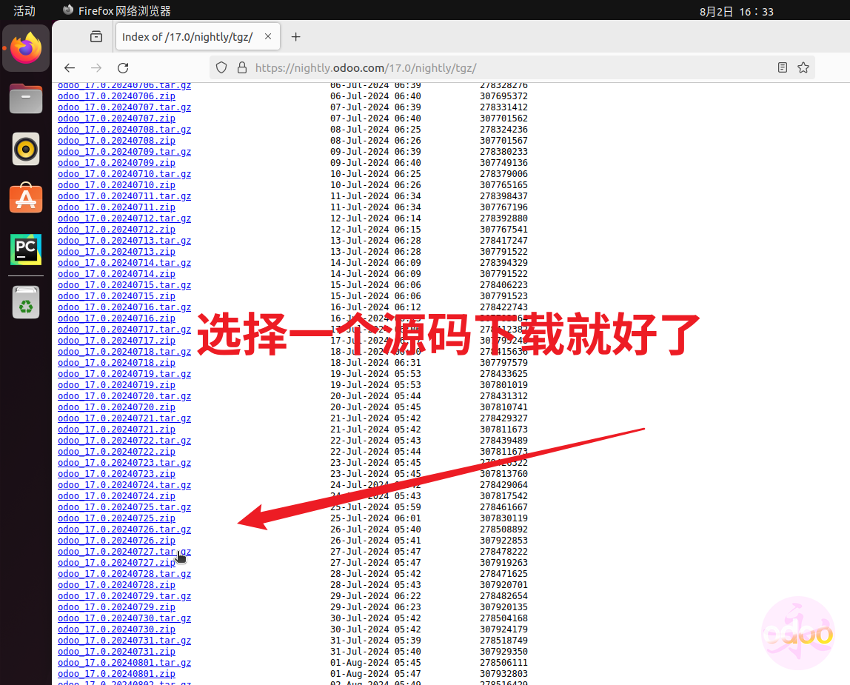The image size is (850, 685).
Task: Open the clock showing 8月2日 16:33
Action: [736, 11]
